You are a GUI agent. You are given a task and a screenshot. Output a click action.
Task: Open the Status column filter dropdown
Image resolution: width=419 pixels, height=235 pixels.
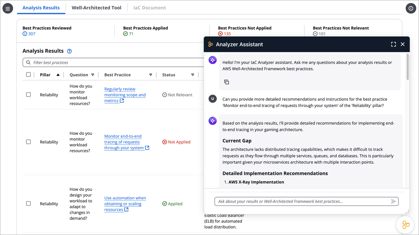[193, 75]
